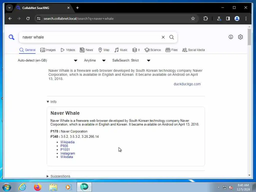
Task: Switch to the Files category
Action: (171, 50)
